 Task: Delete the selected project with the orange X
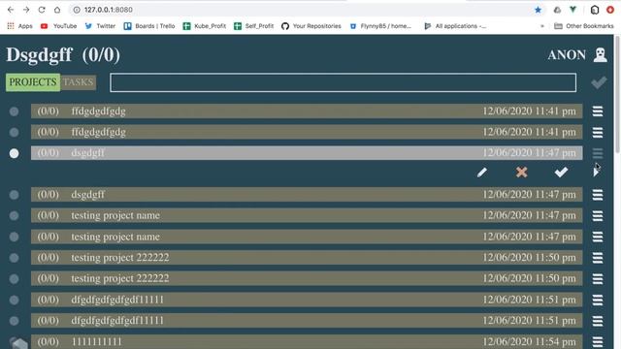[x=521, y=172]
